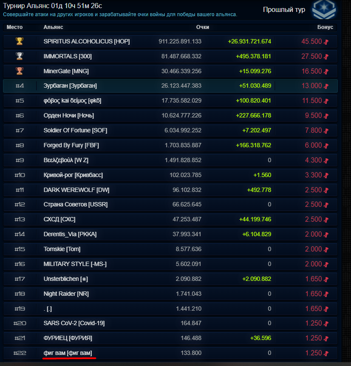Click the red bonus icon in Зурбаган row
Screen dimensions: 351x366
326,86
